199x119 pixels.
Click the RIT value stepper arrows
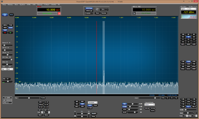[49, 112]
